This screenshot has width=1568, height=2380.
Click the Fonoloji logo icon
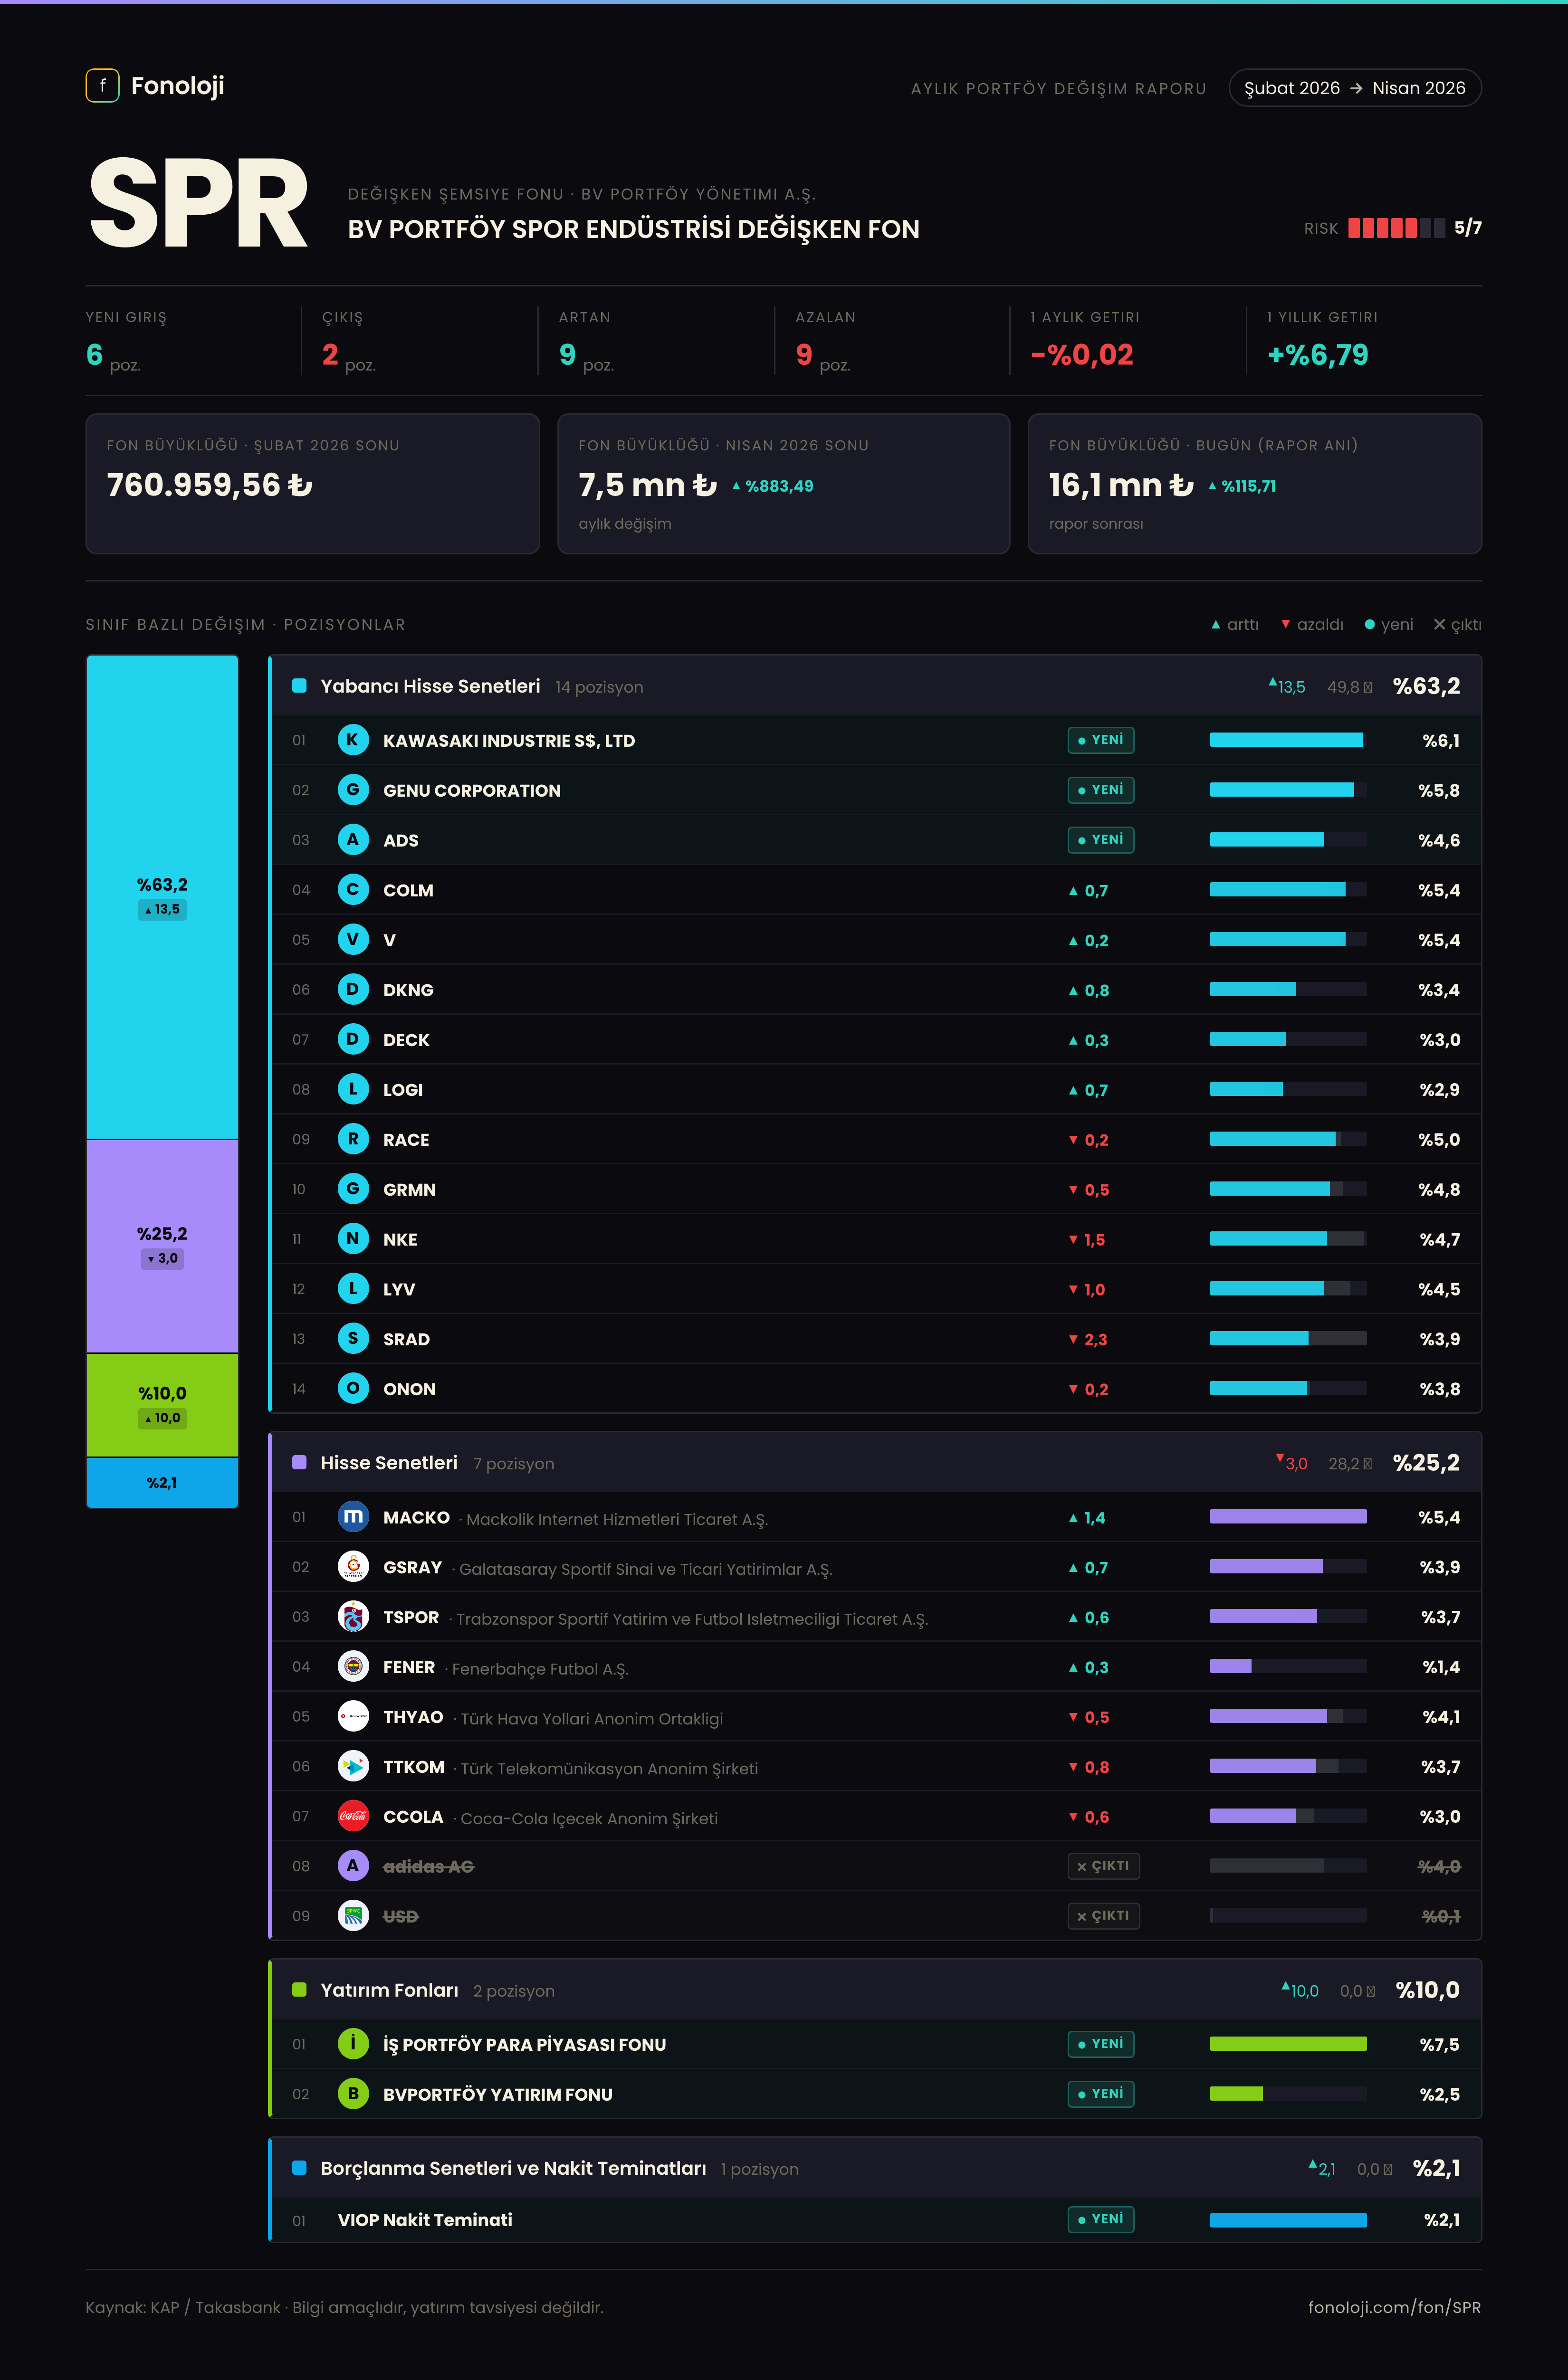[102, 86]
